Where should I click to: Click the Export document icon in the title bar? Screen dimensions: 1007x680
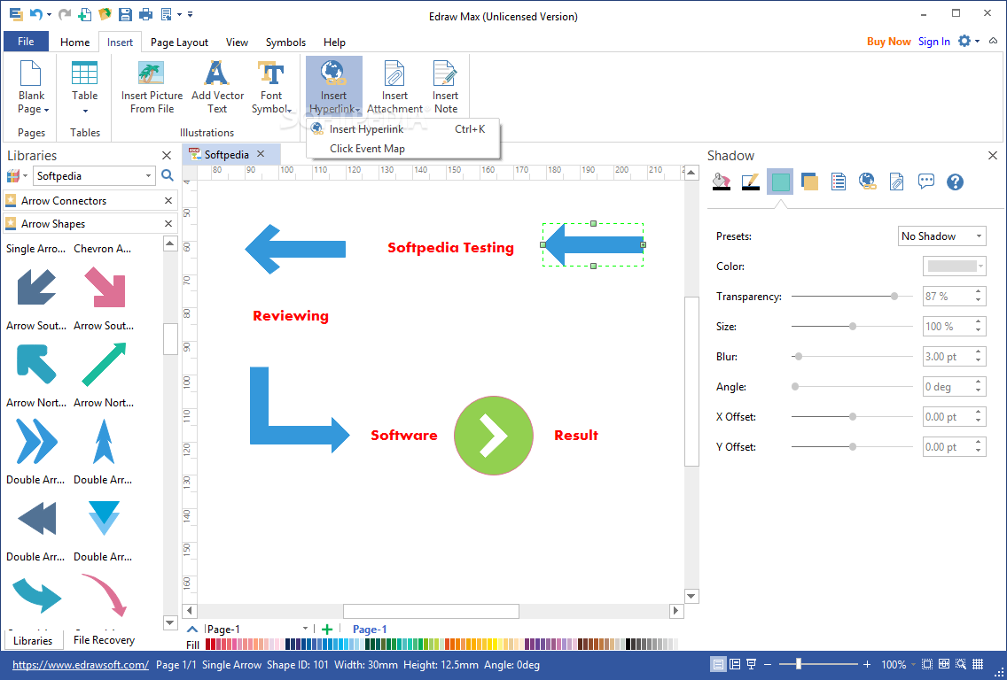point(167,14)
